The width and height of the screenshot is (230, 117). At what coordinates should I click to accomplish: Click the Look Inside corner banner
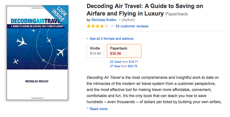[59, 15]
